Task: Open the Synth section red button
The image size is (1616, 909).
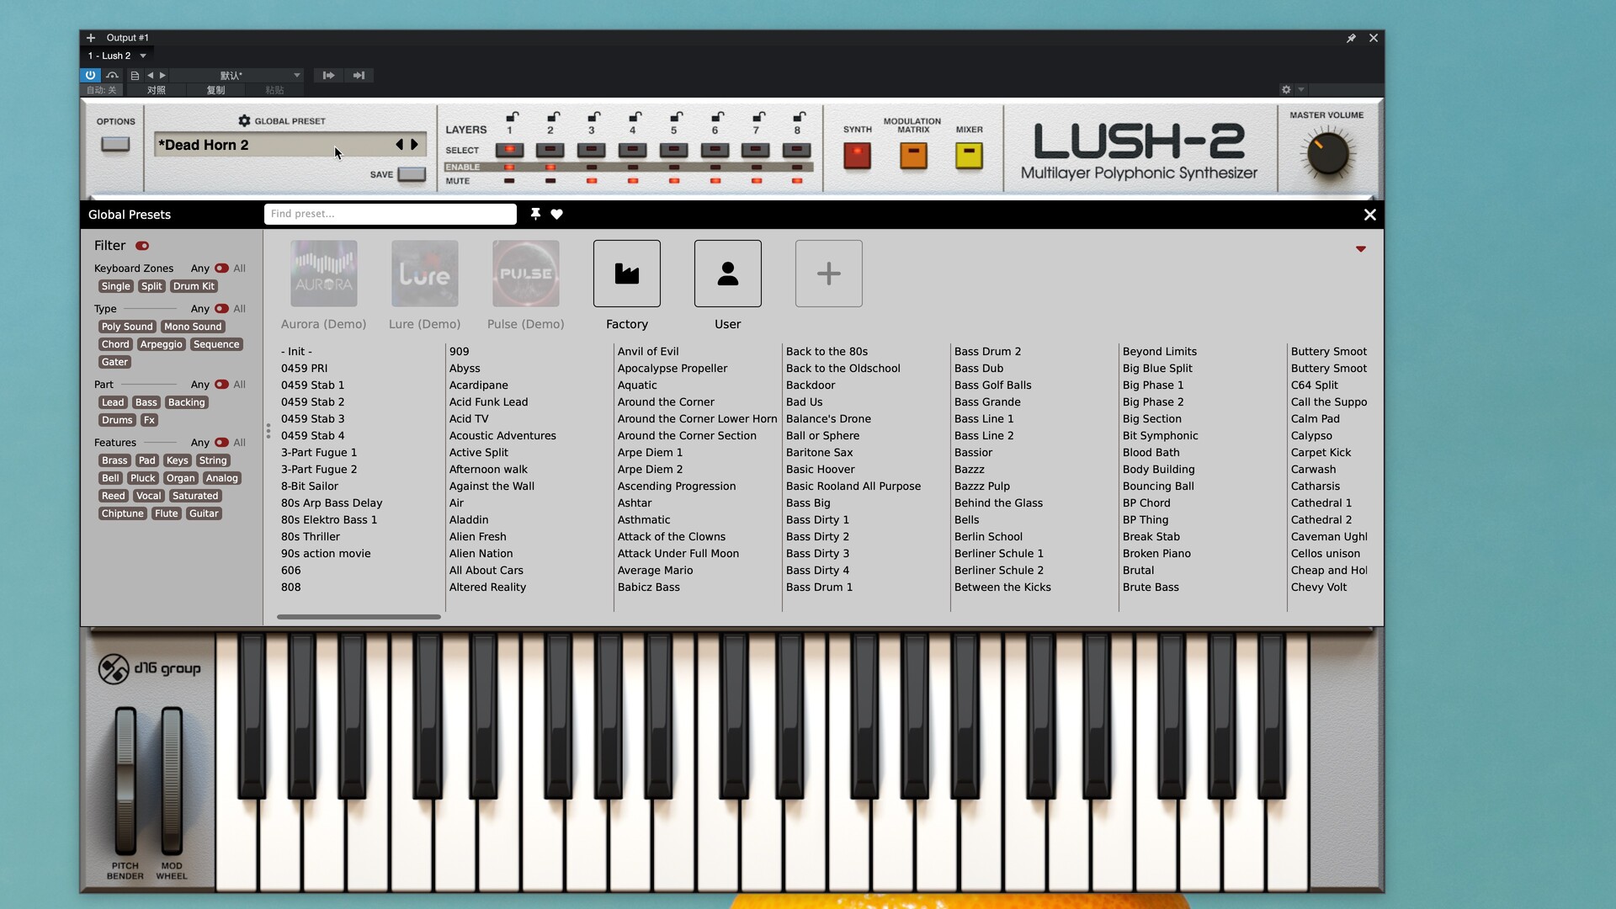Action: tap(857, 156)
